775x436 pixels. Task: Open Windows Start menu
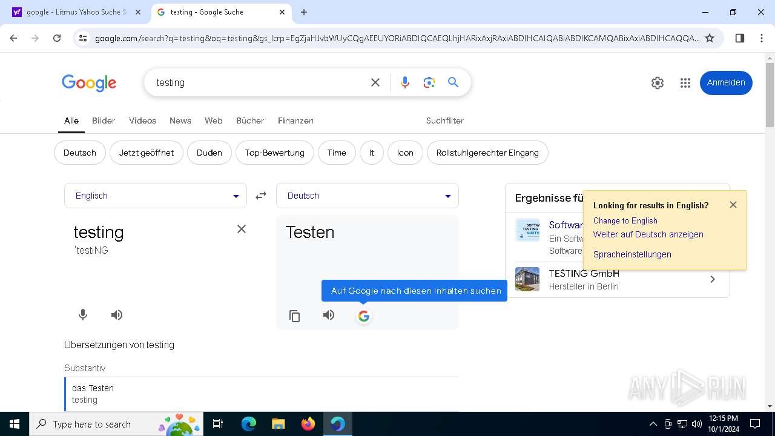coord(15,424)
